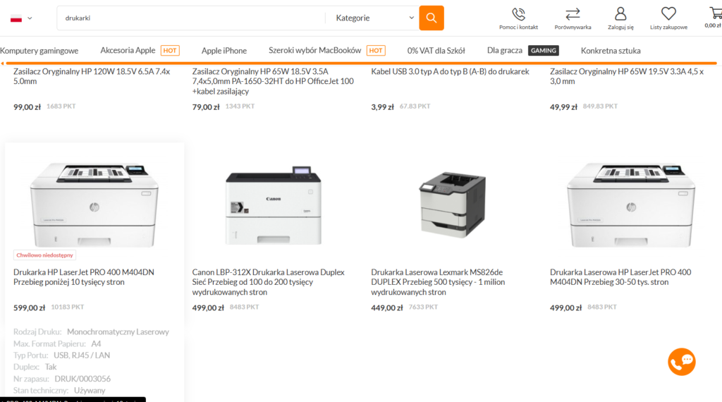Screen dimensions: 722x402
Task: Open Drukarka Laserowa Lexmark MS826de product link
Action: point(438,281)
